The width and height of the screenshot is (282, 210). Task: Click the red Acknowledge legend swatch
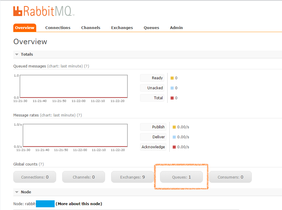pyautogui.click(x=174, y=147)
